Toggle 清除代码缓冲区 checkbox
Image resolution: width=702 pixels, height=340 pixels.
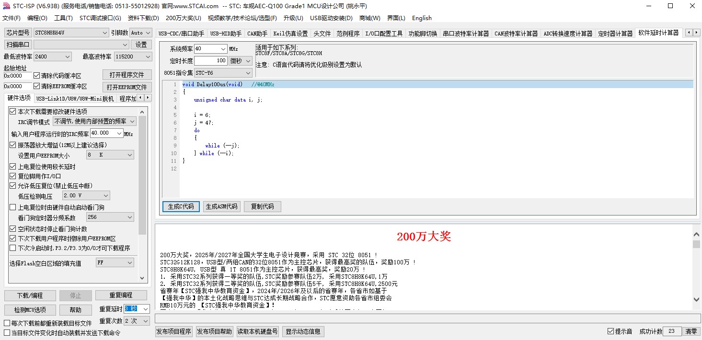click(x=37, y=76)
